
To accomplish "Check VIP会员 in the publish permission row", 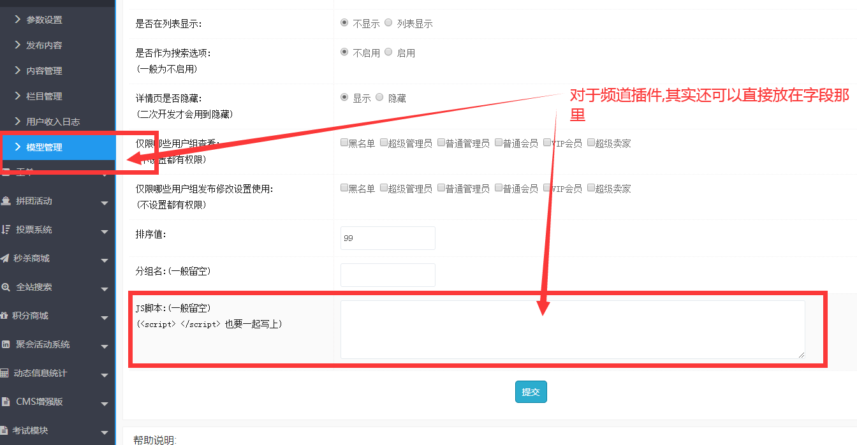I will click(x=547, y=188).
